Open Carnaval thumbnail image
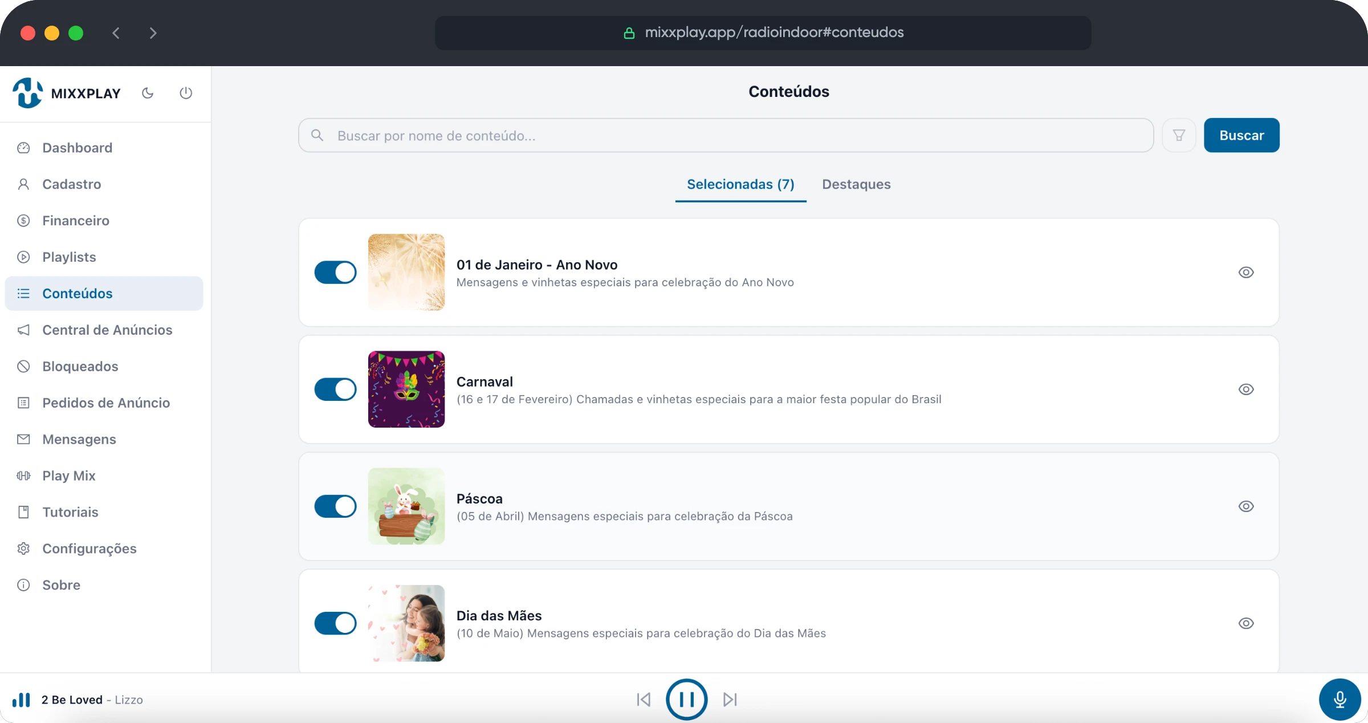The height and width of the screenshot is (723, 1368). [x=406, y=389]
